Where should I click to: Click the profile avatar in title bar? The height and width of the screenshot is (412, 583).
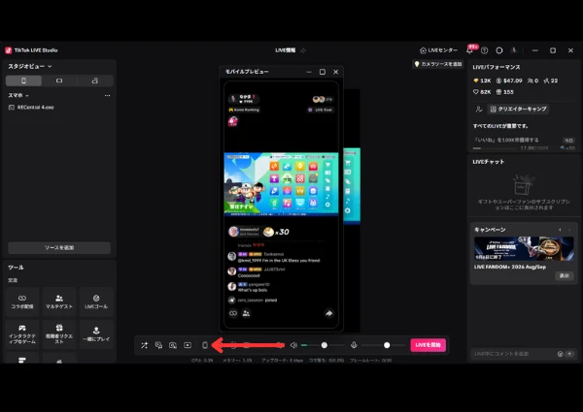tap(514, 50)
